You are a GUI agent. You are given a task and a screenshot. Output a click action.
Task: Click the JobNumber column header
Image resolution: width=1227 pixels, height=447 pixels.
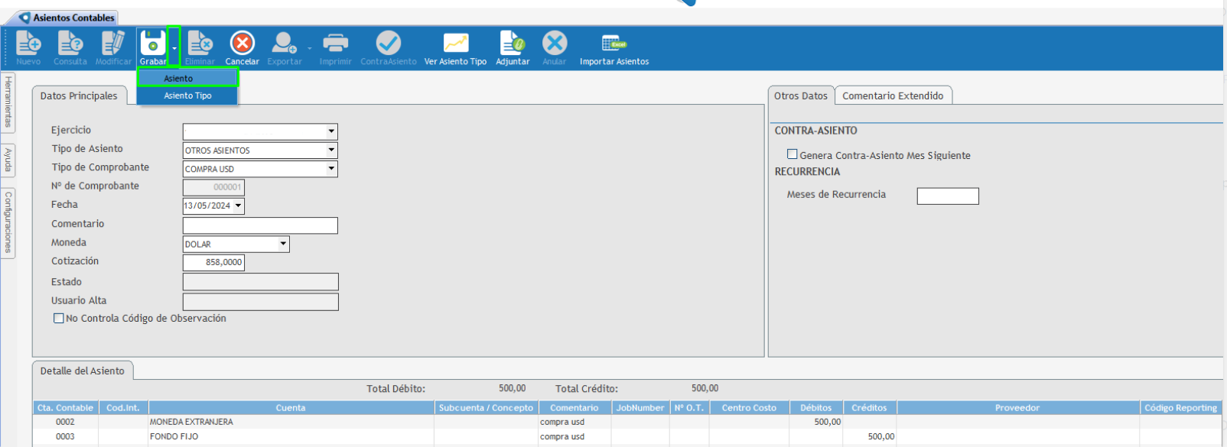(640, 407)
